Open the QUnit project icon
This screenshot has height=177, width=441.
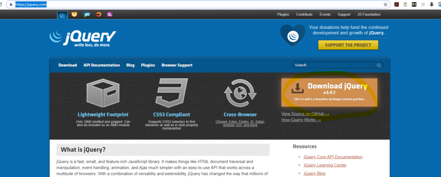click(x=110, y=14)
